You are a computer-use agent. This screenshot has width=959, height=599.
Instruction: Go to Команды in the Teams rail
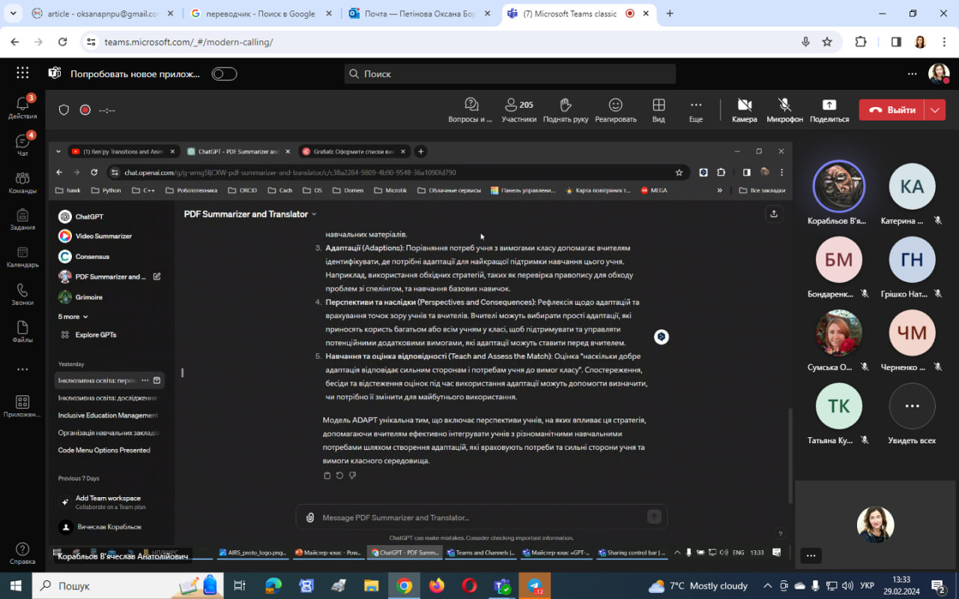point(22,183)
